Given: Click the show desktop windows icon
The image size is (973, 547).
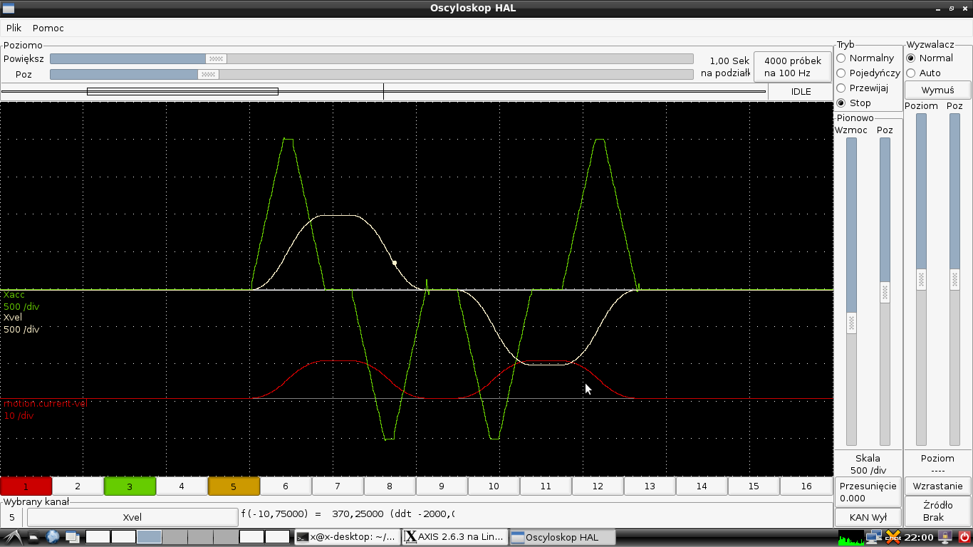Looking at the screenshot, I should [72, 537].
